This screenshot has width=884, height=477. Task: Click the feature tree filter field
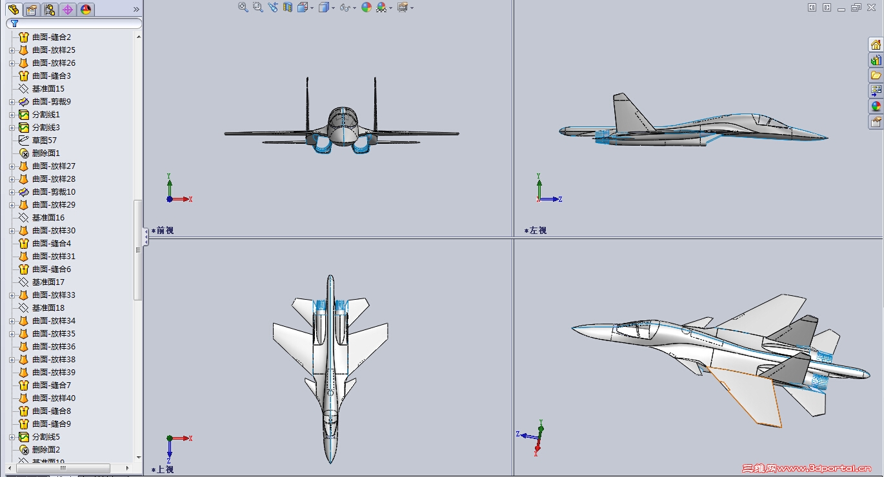74,24
